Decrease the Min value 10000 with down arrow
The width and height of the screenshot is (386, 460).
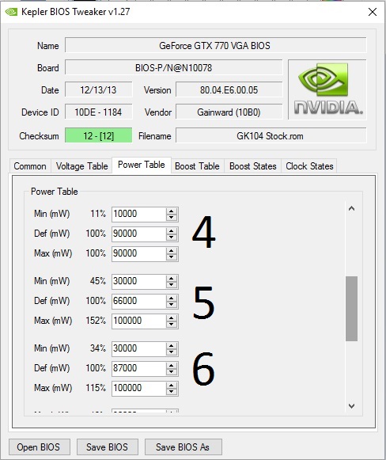click(x=172, y=218)
